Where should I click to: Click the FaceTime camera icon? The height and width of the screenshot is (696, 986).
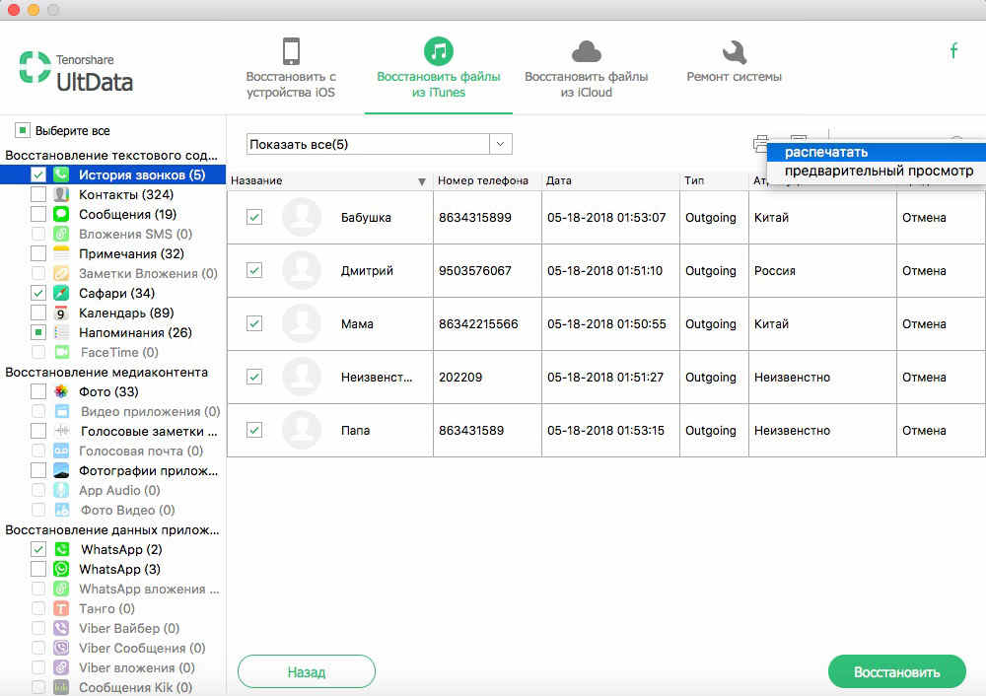[x=61, y=352]
